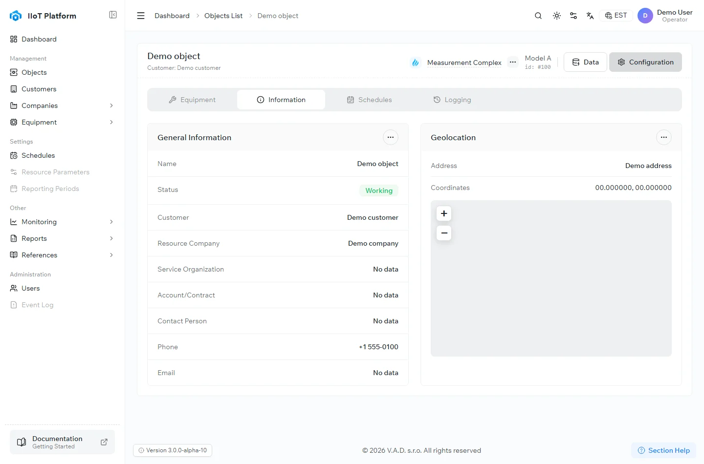Screen dimensions: 704x464
Task: Open Measurement Complex more options menu
Action: pyautogui.click(x=513, y=62)
